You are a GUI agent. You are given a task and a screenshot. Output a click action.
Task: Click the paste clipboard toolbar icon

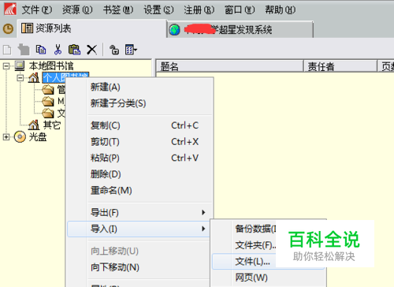click(74, 50)
